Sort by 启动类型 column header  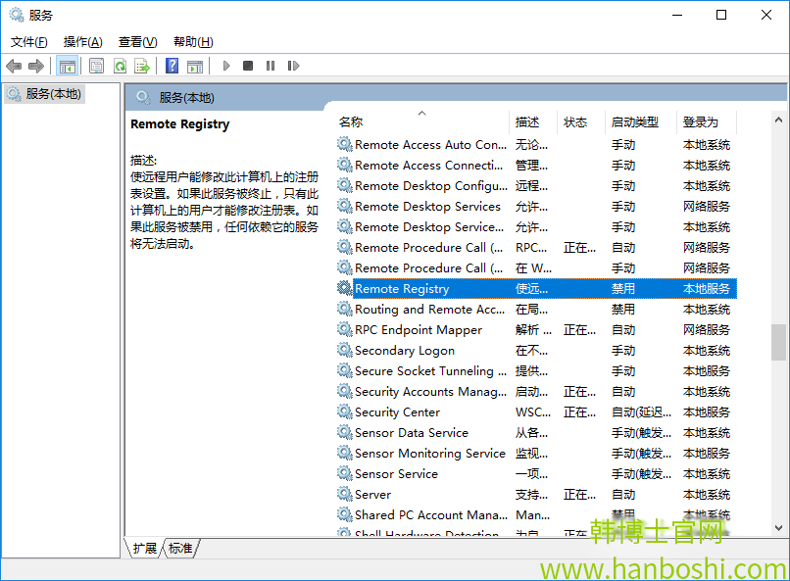tap(635, 122)
